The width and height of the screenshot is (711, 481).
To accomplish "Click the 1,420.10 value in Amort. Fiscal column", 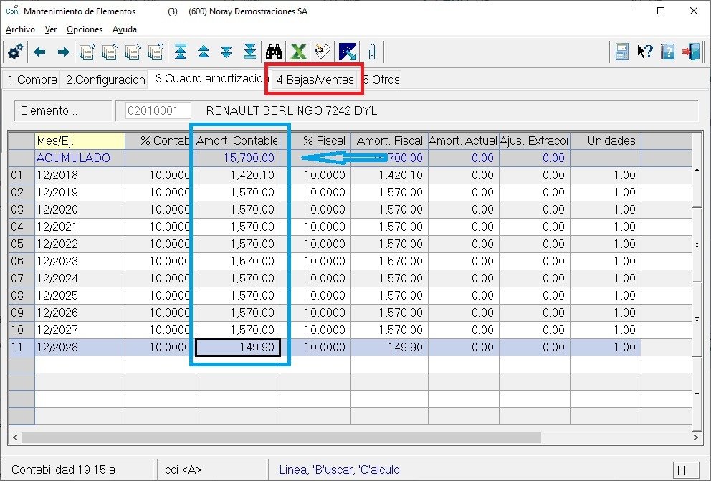I will coord(389,176).
